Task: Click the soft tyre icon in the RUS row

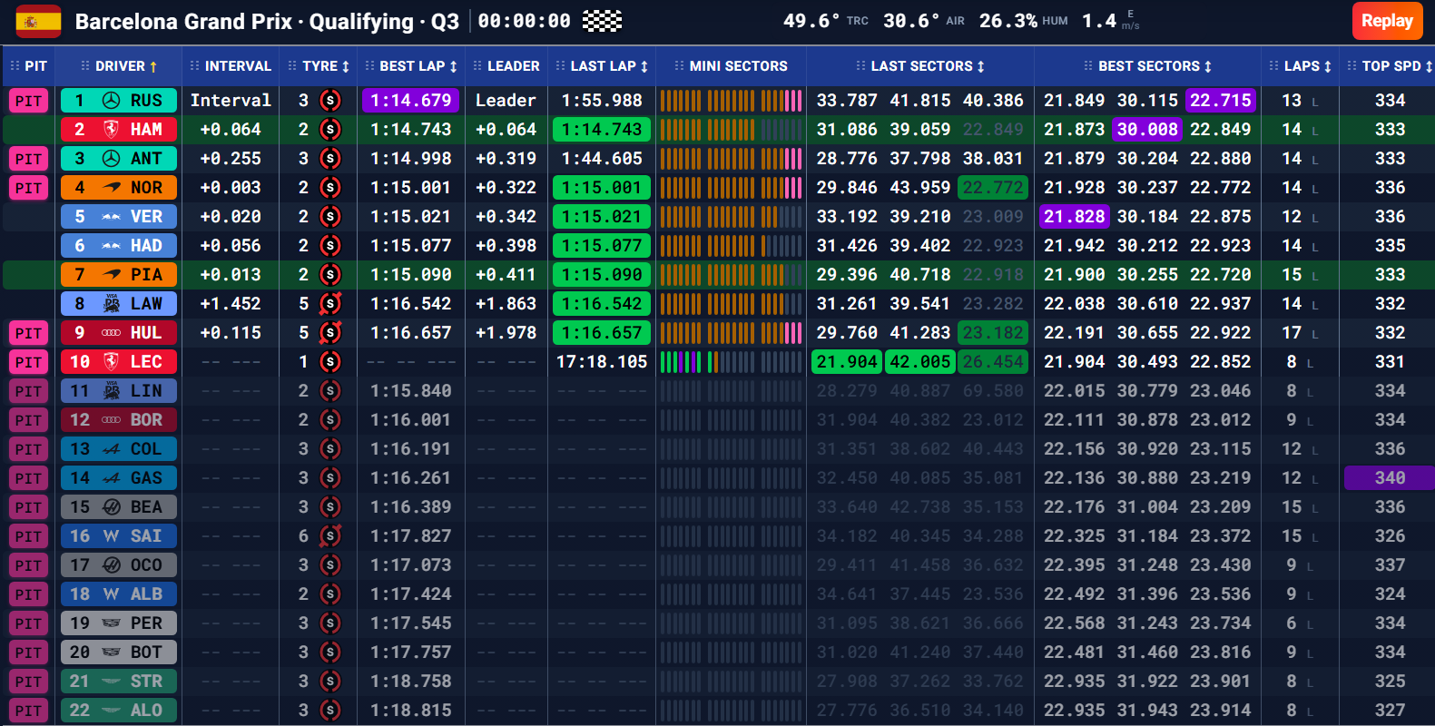Action: coord(330,101)
